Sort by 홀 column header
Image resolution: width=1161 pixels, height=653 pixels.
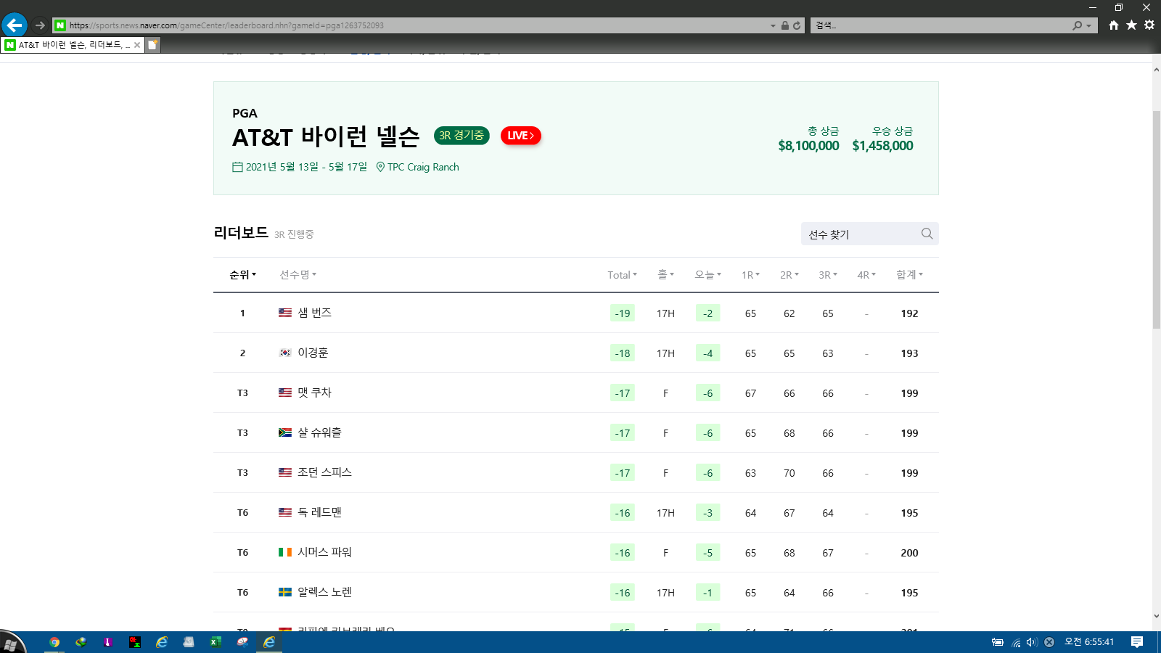point(666,275)
